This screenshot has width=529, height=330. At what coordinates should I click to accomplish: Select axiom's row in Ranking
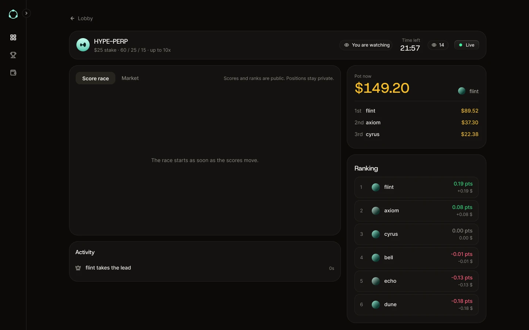point(416,211)
